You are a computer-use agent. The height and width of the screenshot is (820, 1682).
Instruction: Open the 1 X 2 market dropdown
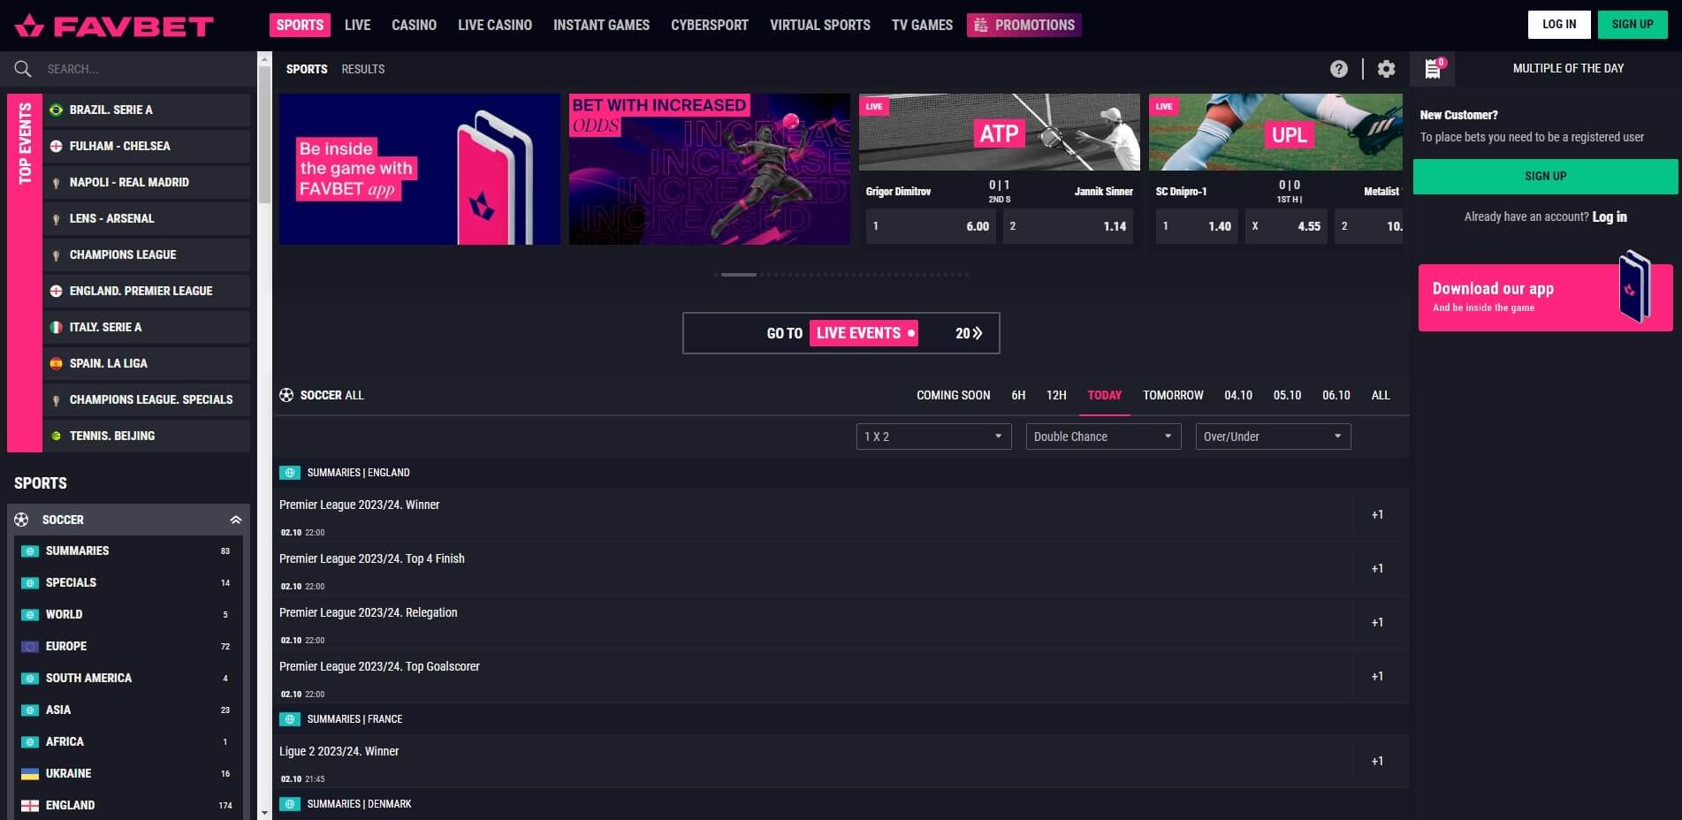point(932,436)
